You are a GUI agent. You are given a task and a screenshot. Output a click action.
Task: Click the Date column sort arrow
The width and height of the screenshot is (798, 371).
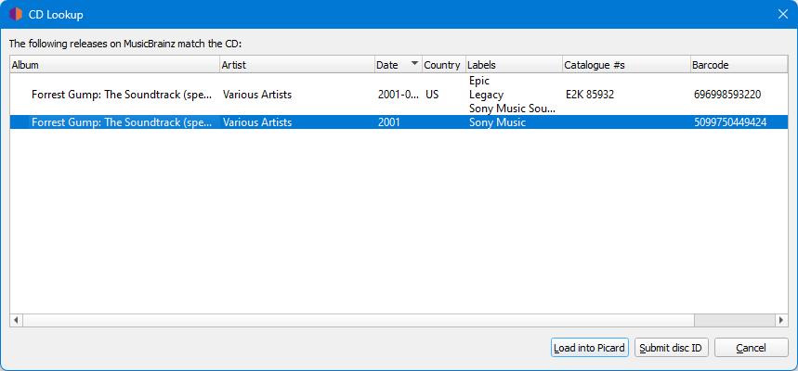(414, 63)
